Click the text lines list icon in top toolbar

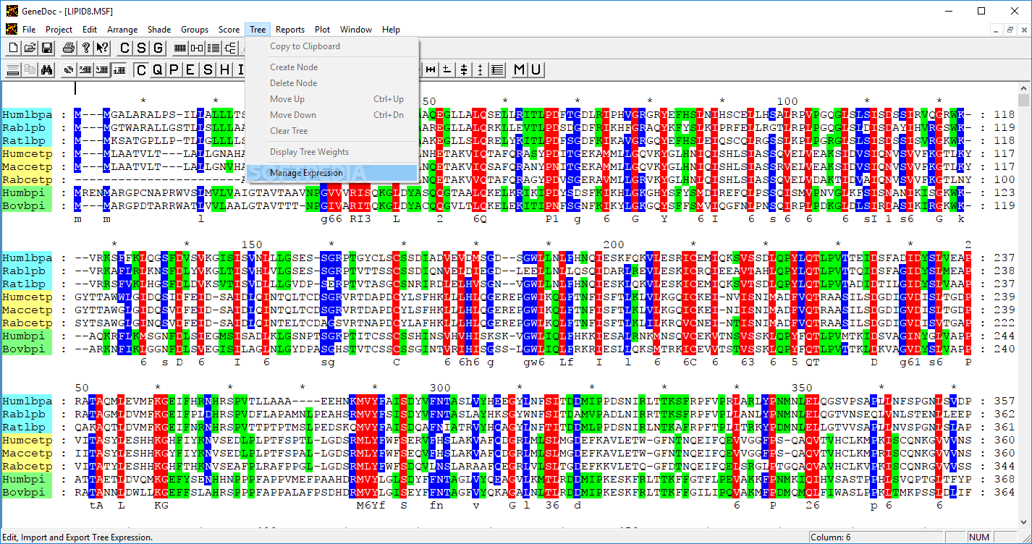tap(213, 48)
